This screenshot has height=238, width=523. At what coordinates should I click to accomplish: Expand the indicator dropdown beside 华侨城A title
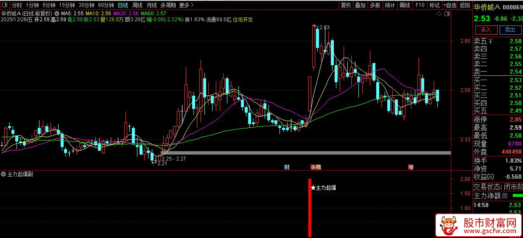click(x=57, y=13)
